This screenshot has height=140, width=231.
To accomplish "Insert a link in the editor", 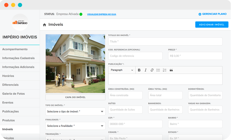I will coord(152,70).
